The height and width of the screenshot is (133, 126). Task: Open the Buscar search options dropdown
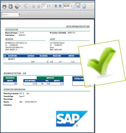point(19,14)
